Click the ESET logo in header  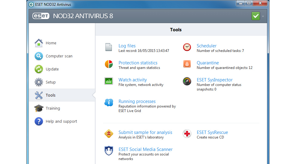tap(41, 16)
